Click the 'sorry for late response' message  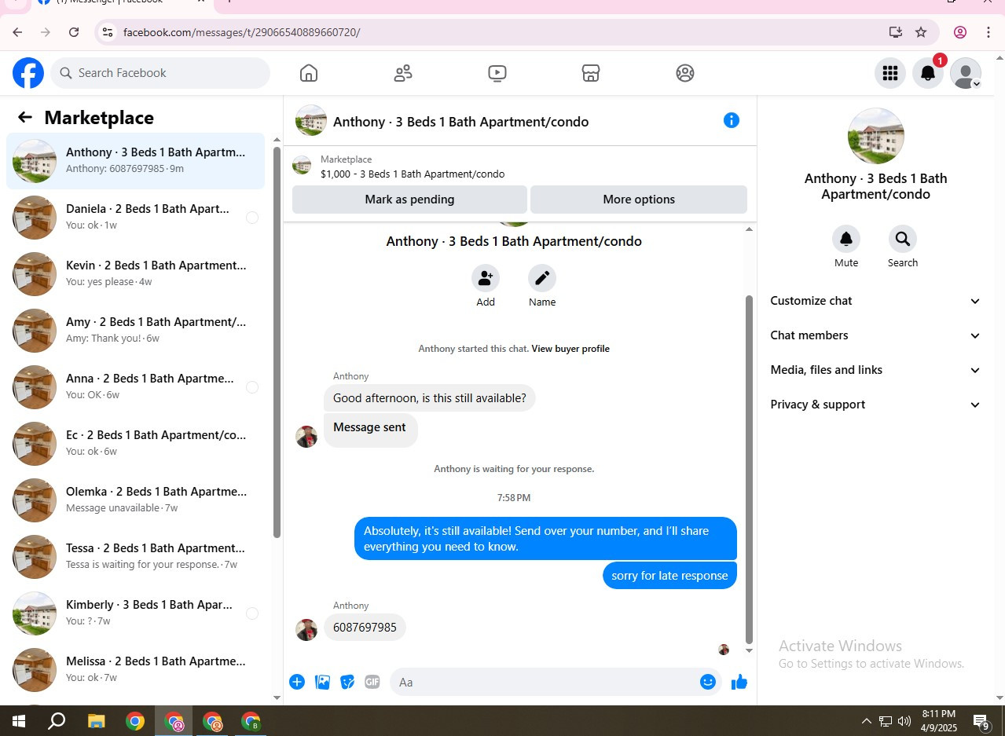tap(669, 576)
